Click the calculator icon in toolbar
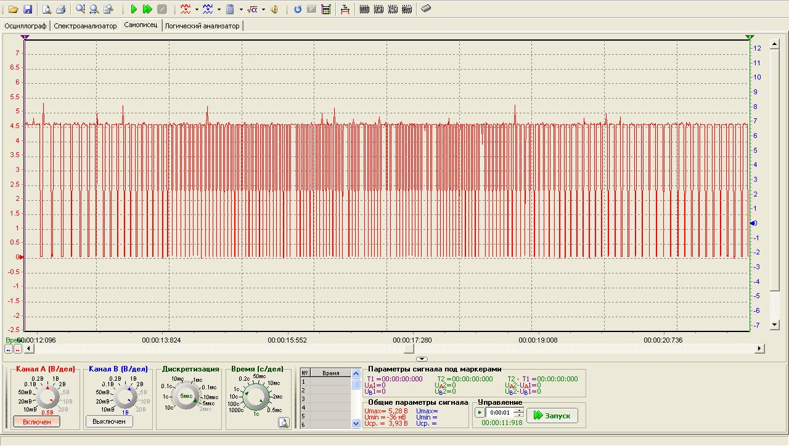789x446 pixels. click(230, 9)
